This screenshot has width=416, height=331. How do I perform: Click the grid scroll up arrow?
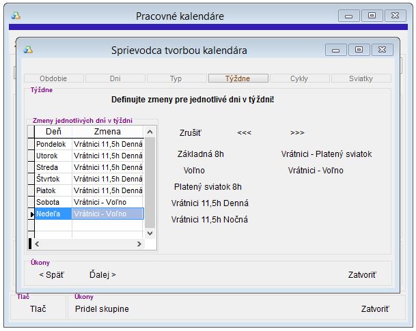150,132
